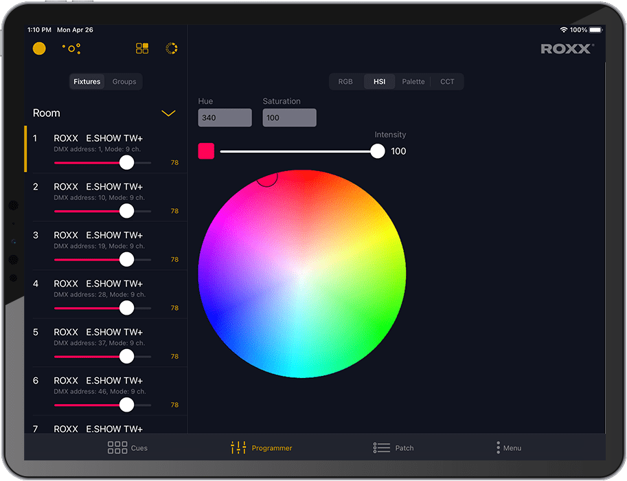This screenshot has height=481, width=627.
Task: Click the Saturation input field
Action: (290, 118)
